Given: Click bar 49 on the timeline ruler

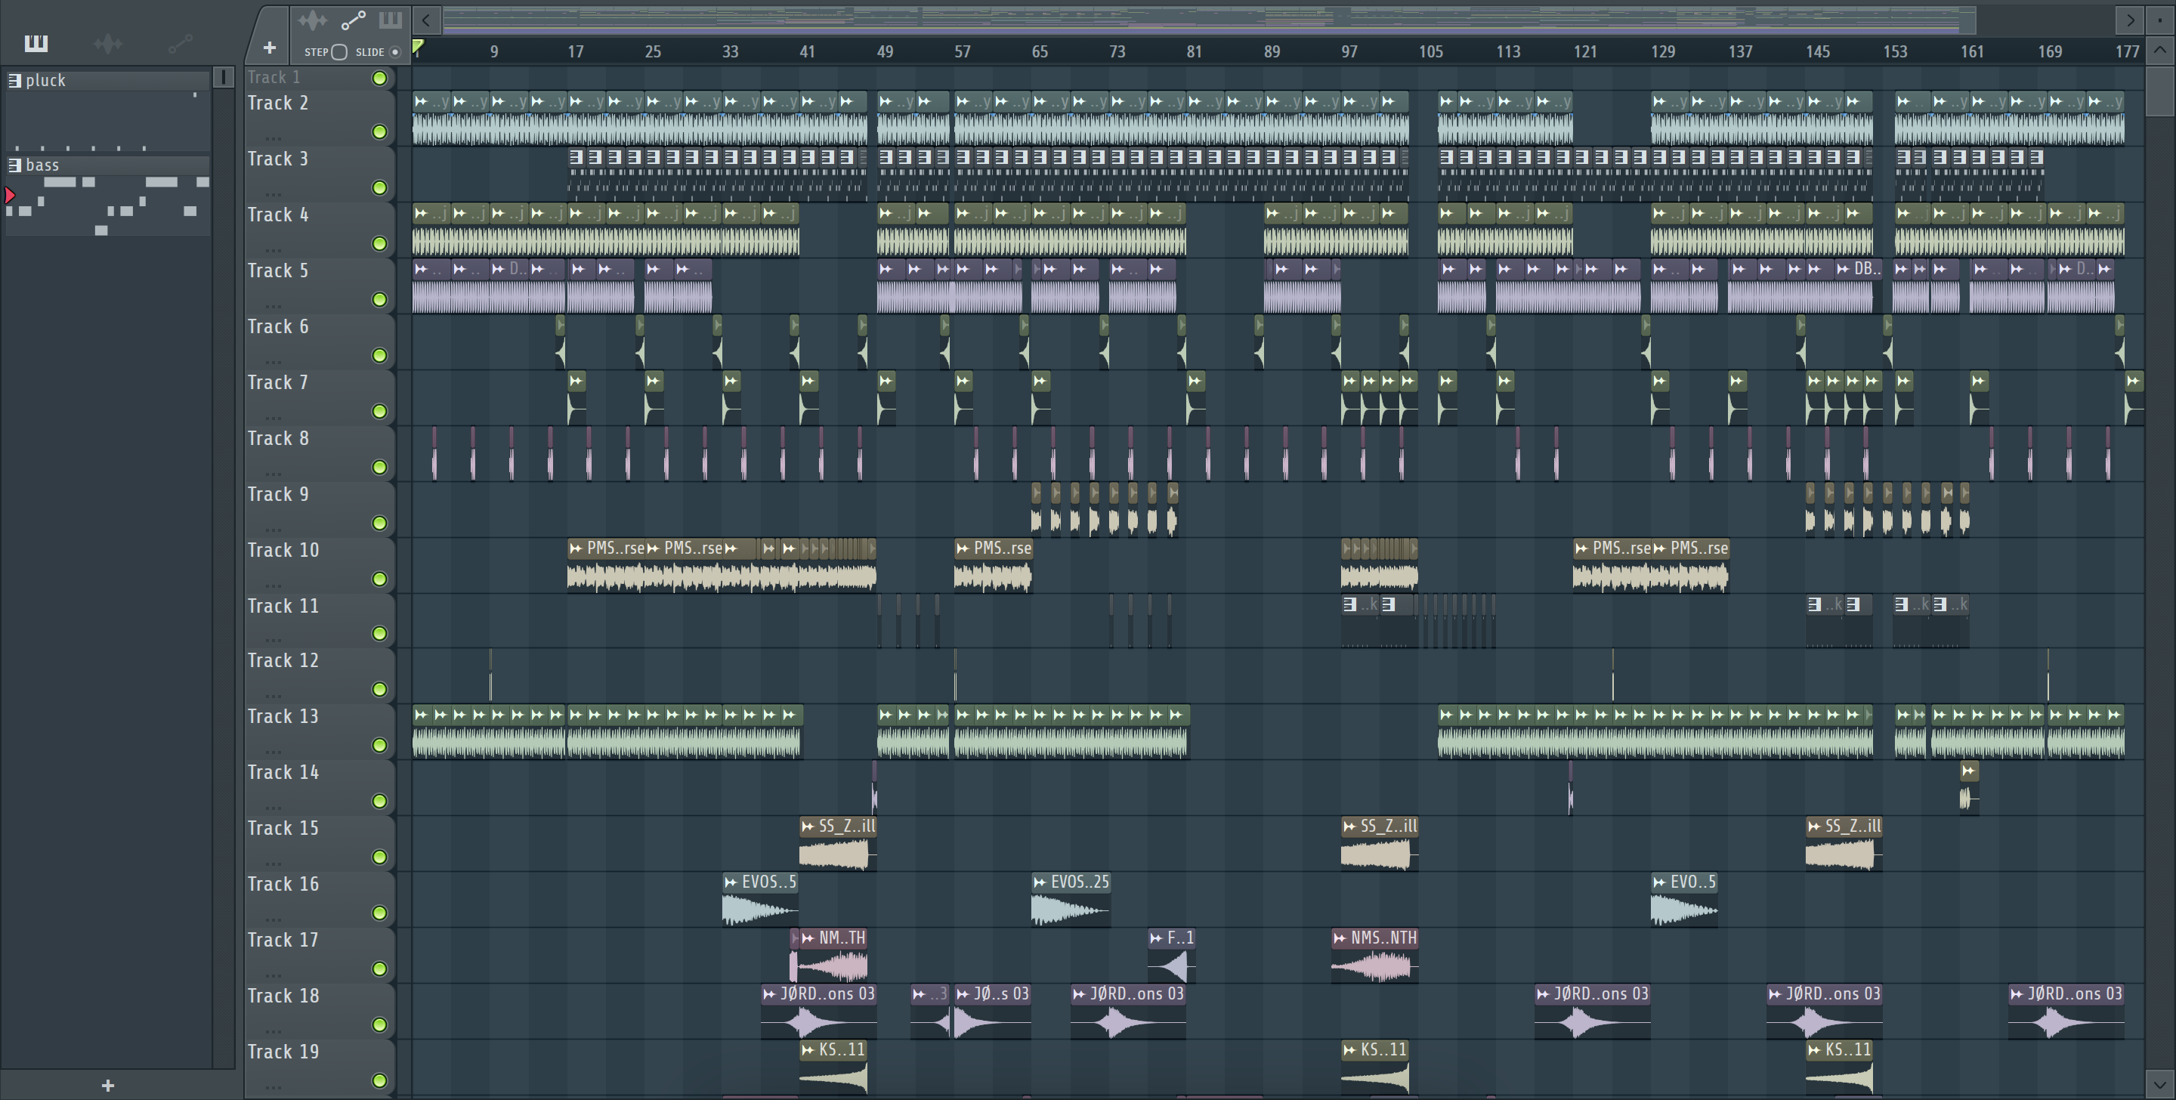Looking at the screenshot, I should [885, 51].
